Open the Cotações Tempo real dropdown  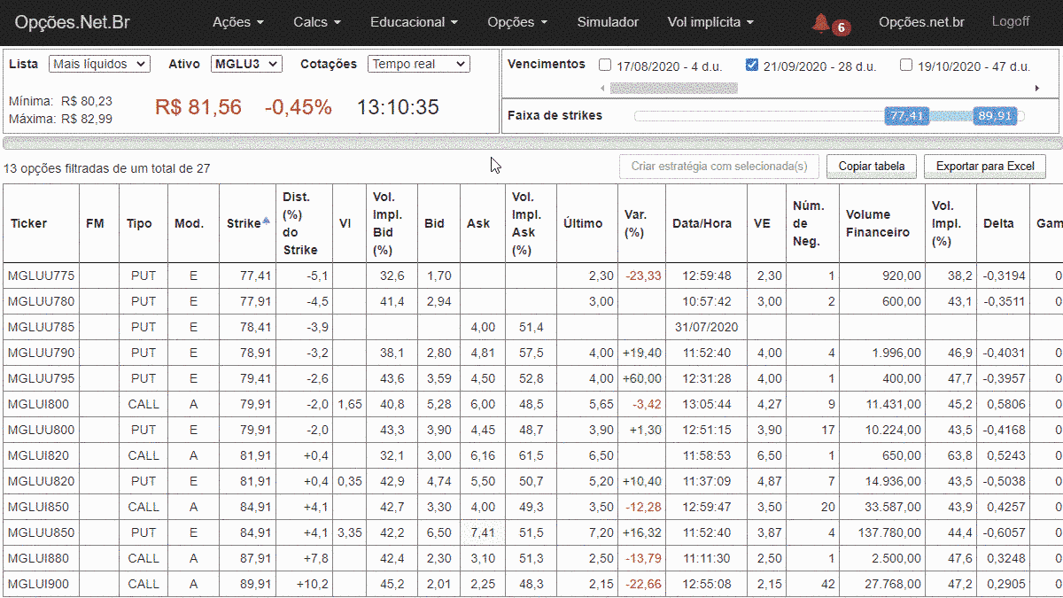click(420, 64)
